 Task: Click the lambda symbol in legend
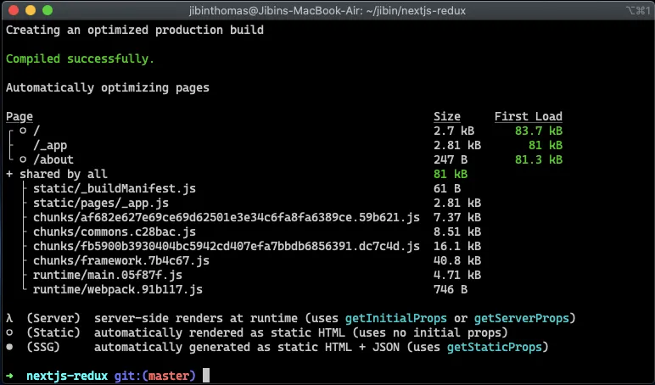[9, 318]
